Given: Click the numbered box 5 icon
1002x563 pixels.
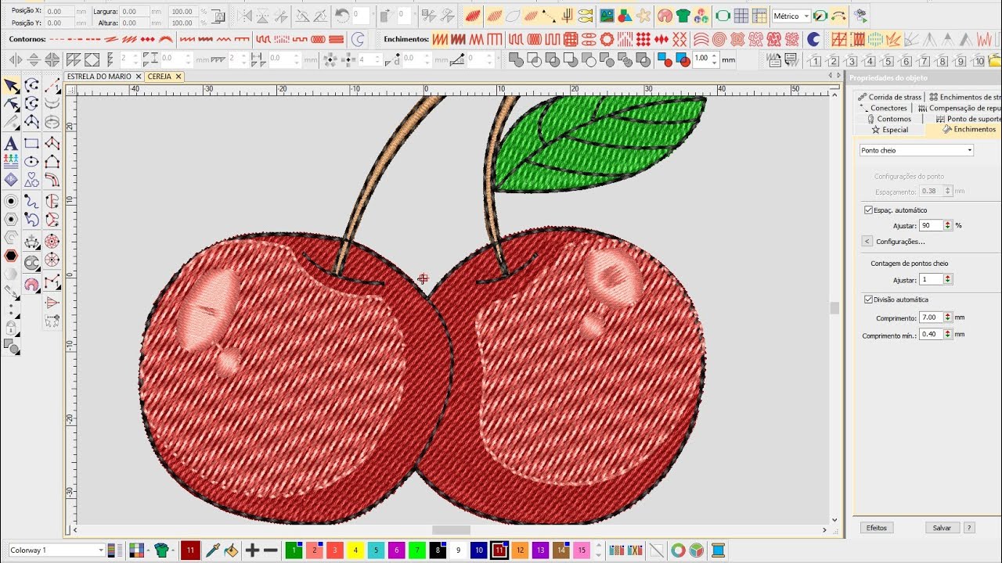Looking at the screenshot, I should [x=888, y=61].
